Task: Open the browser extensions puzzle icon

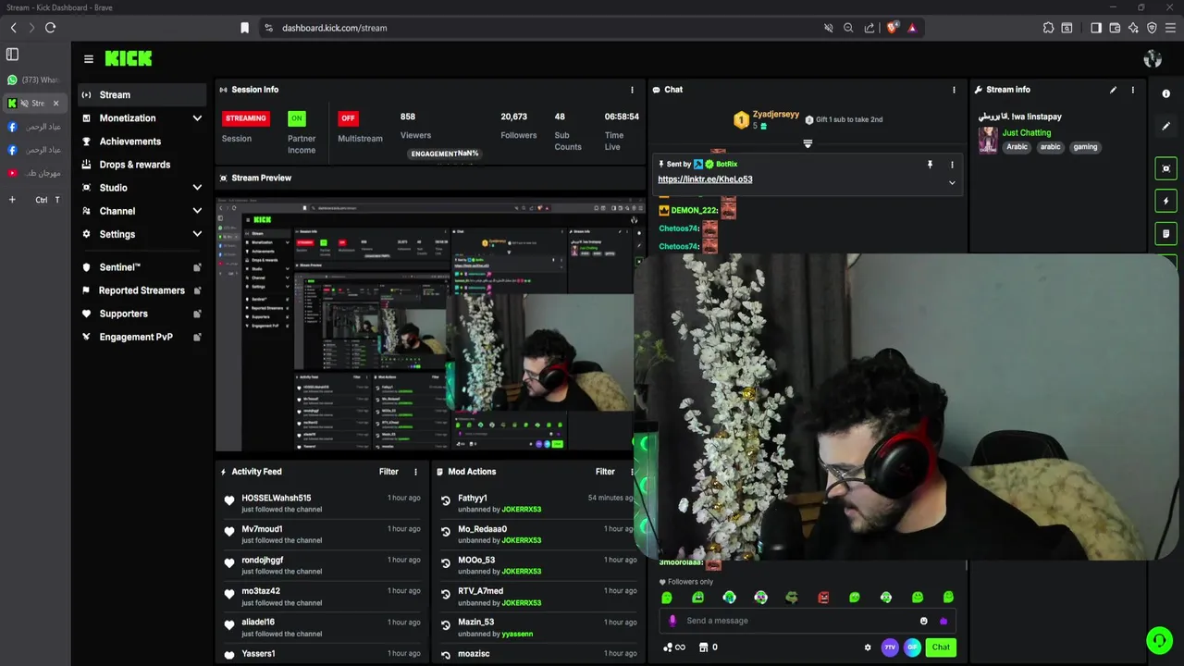Action: [x=1048, y=28]
